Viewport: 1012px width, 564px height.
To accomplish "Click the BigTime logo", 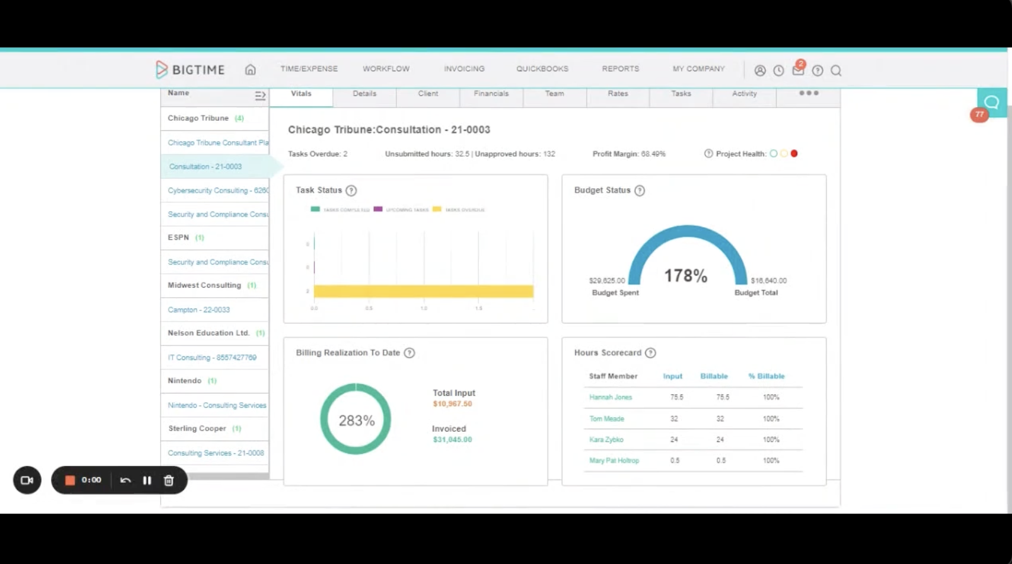I will point(190,69).
